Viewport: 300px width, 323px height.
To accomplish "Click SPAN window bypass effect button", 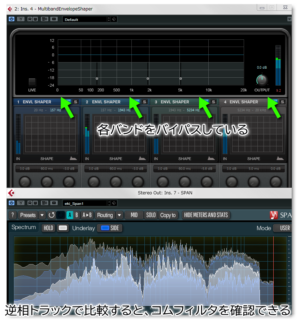I will point(21,203).
